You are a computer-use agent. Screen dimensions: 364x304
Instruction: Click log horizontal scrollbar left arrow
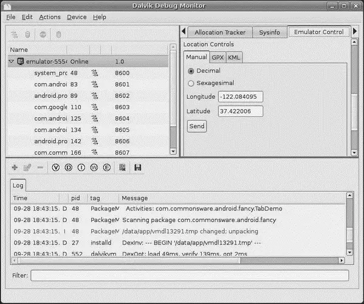pyautogui.click(x=14, y=260)
